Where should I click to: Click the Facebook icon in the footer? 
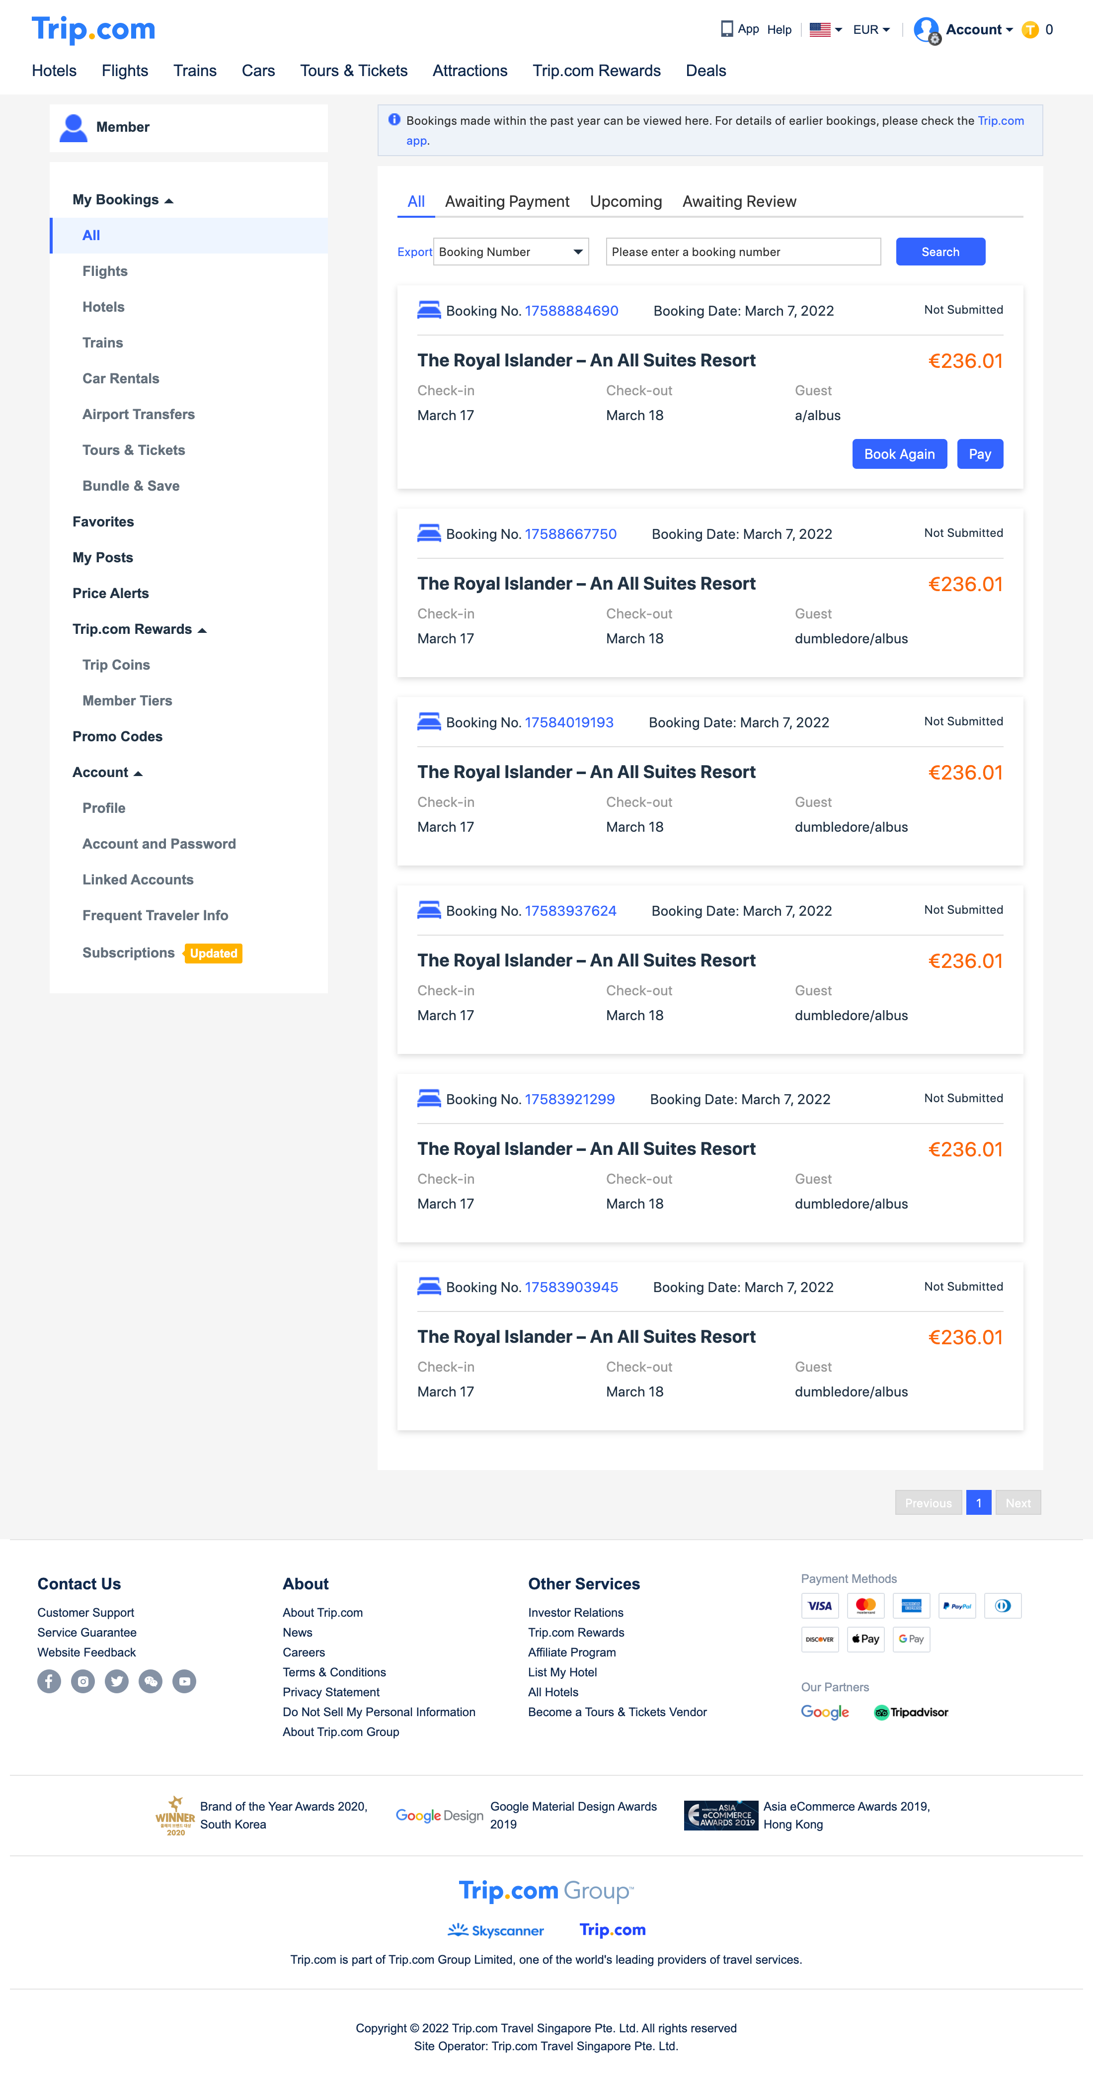(x=49, y=1681)
